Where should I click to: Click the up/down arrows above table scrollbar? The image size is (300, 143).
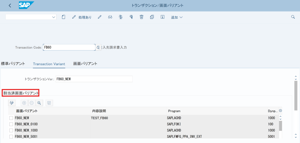(x=280, y=118)
